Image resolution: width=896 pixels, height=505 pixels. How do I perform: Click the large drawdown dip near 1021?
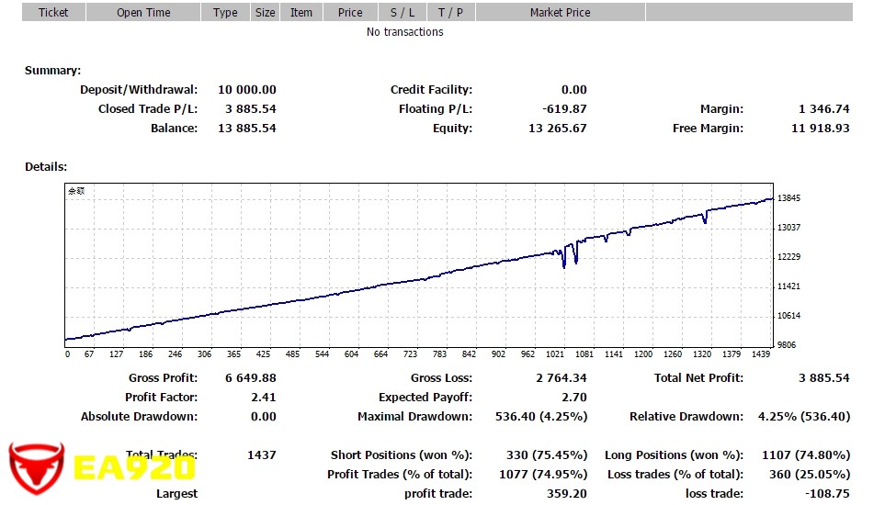click(x=563, y=263)
